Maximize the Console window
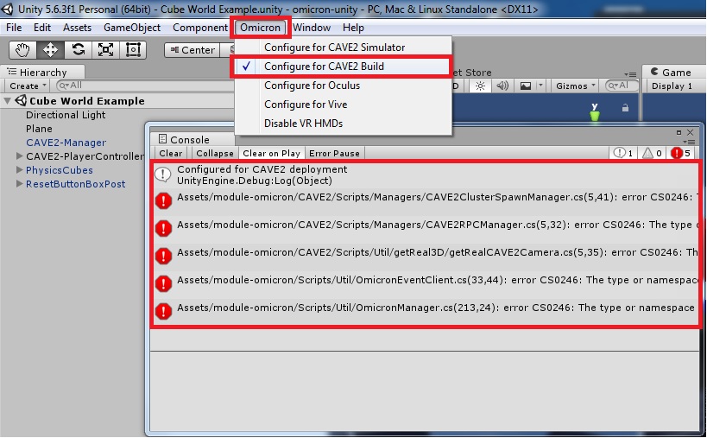 [x=679, y=132]
